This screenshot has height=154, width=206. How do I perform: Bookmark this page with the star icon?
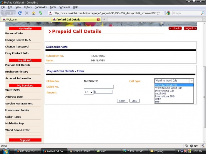(158, 13)
